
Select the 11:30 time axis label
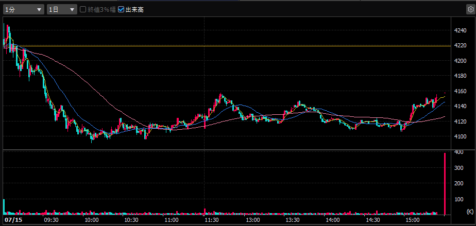pyautogui.click(x=212, y=219)
